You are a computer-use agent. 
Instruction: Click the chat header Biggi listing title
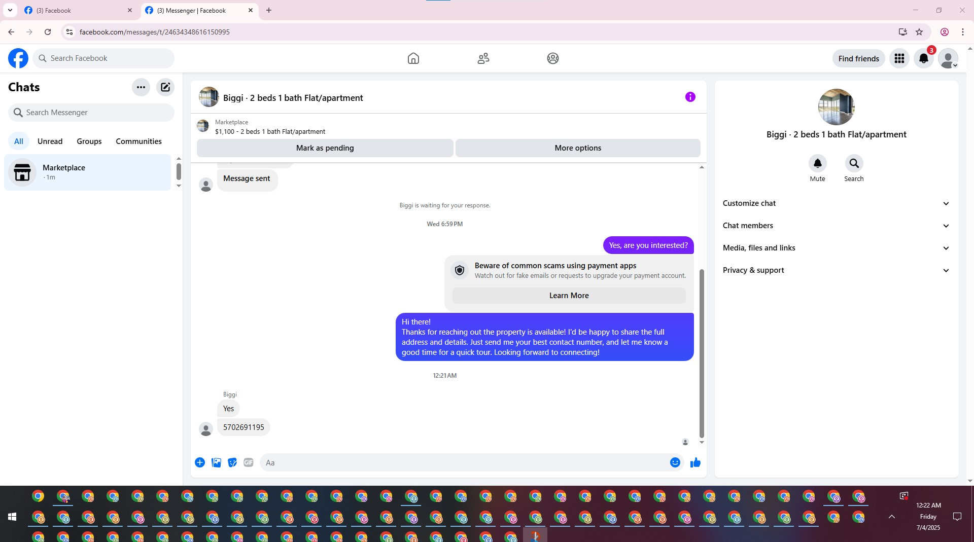(293, 98)
